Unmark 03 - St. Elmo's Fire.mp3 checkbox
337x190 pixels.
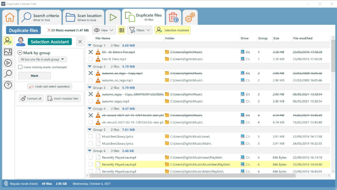tap(91, 52)
